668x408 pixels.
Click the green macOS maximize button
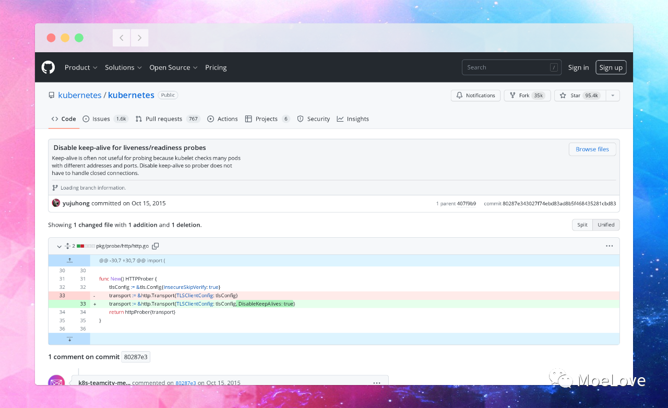pyautogui.click(x=79, y=38)
